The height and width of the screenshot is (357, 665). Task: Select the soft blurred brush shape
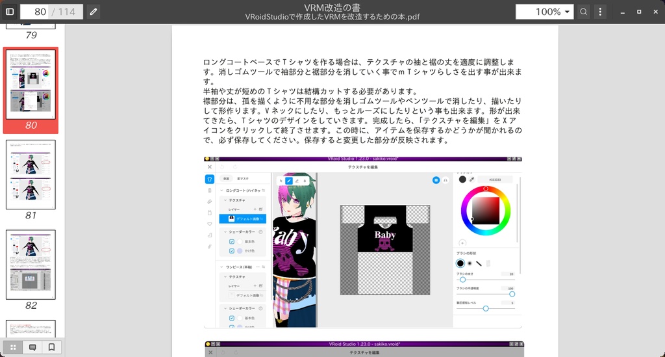point(470,263)
